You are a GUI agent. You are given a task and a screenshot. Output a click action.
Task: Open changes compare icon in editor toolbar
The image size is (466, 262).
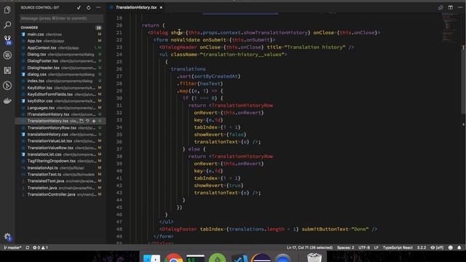point(441,8)
